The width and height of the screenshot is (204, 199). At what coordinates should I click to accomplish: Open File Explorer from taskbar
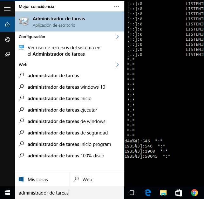(163, 193)
